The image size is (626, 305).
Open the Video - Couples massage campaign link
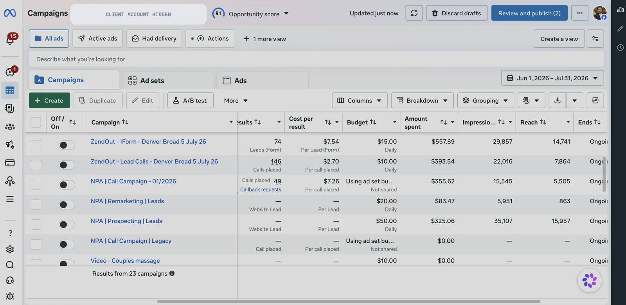pos(125,261)
